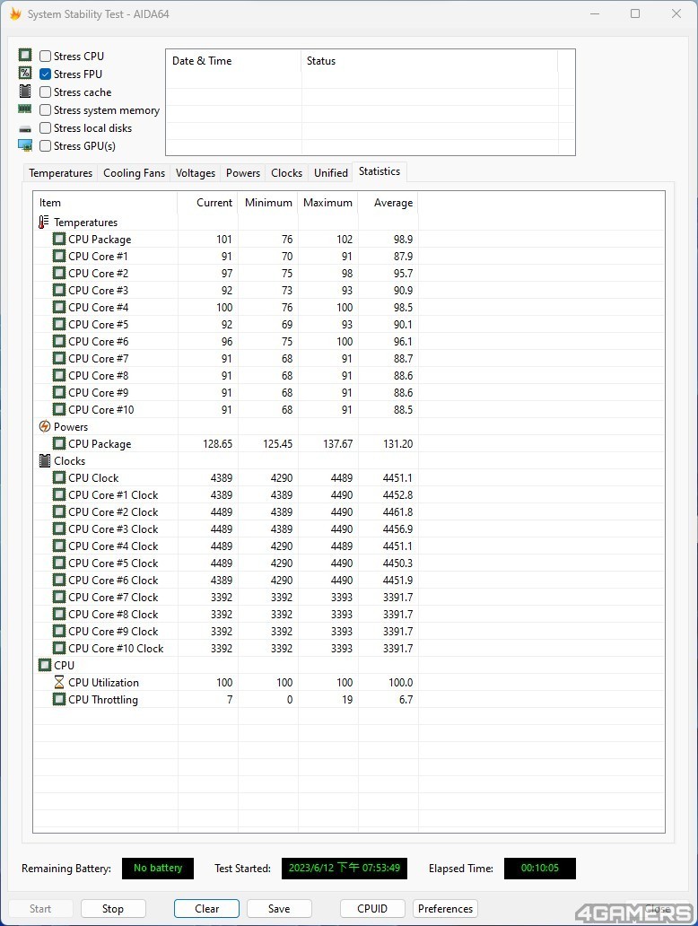Click the CPU Throttling maximum value 19
Viewport: 698px width, 926px height.
[347, 699]
